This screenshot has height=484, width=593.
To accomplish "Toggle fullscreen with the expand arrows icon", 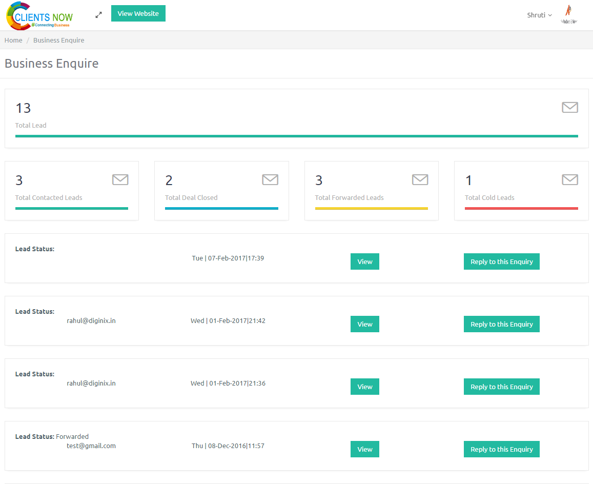I will pos(99,15).
